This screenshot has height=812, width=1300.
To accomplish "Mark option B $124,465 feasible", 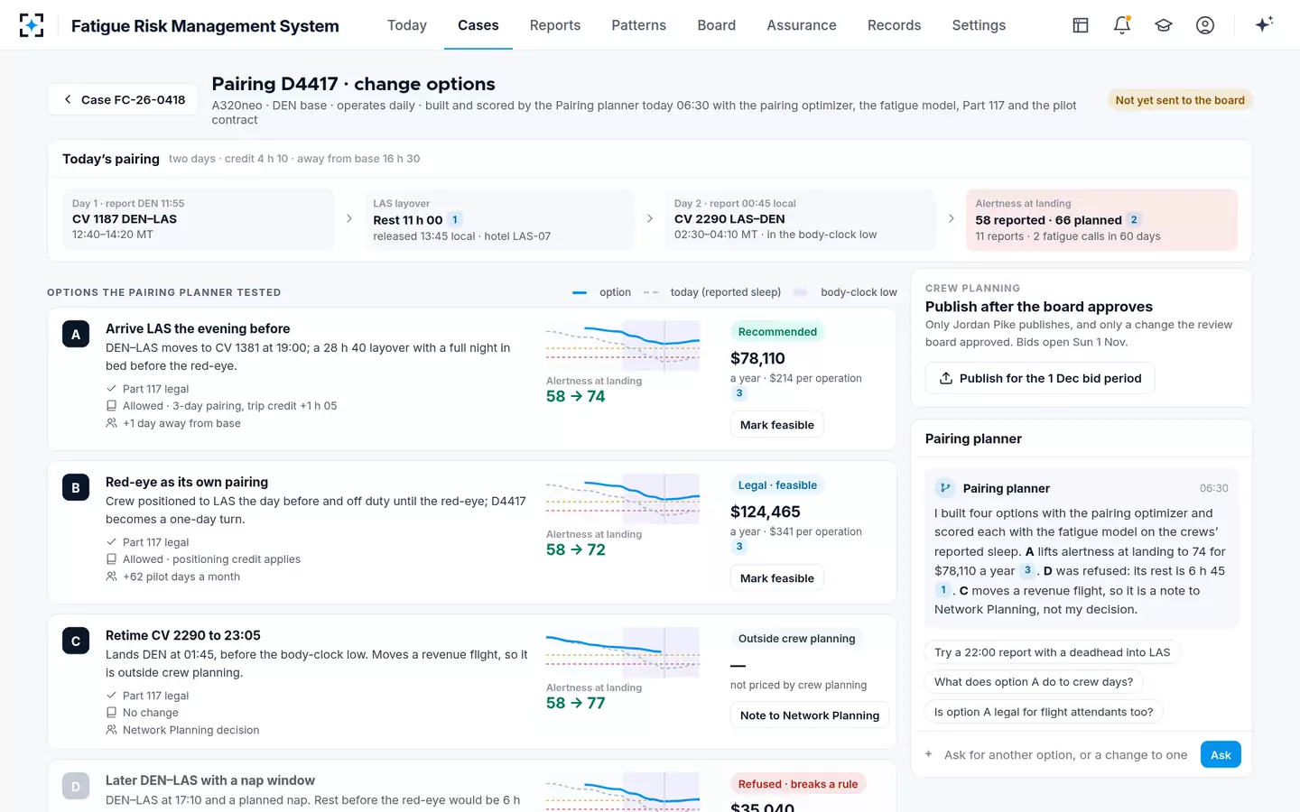I will (777, 578).
